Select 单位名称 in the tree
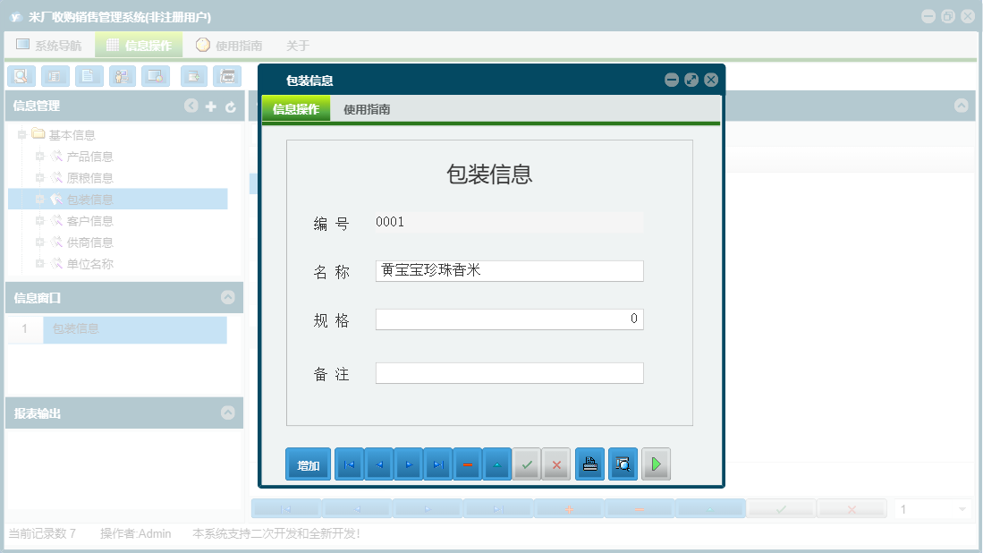This screenshot has height=553, width=983. click(x=89, y=264)
